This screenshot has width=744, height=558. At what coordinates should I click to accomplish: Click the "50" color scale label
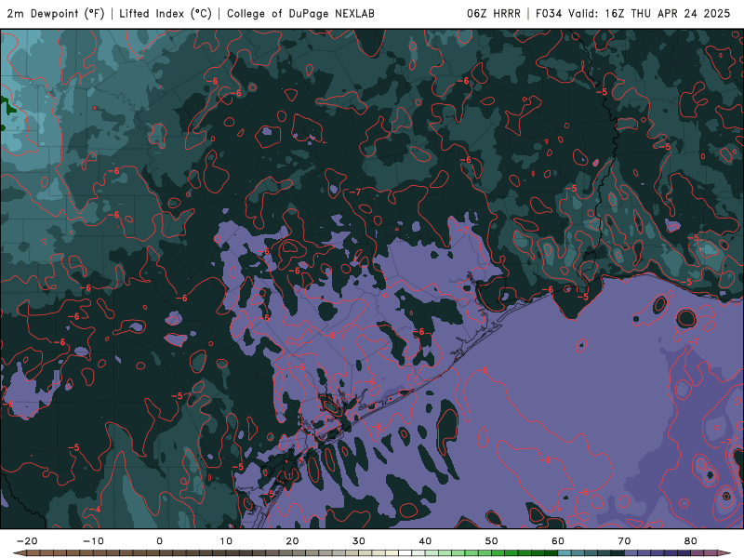(492, 541)
